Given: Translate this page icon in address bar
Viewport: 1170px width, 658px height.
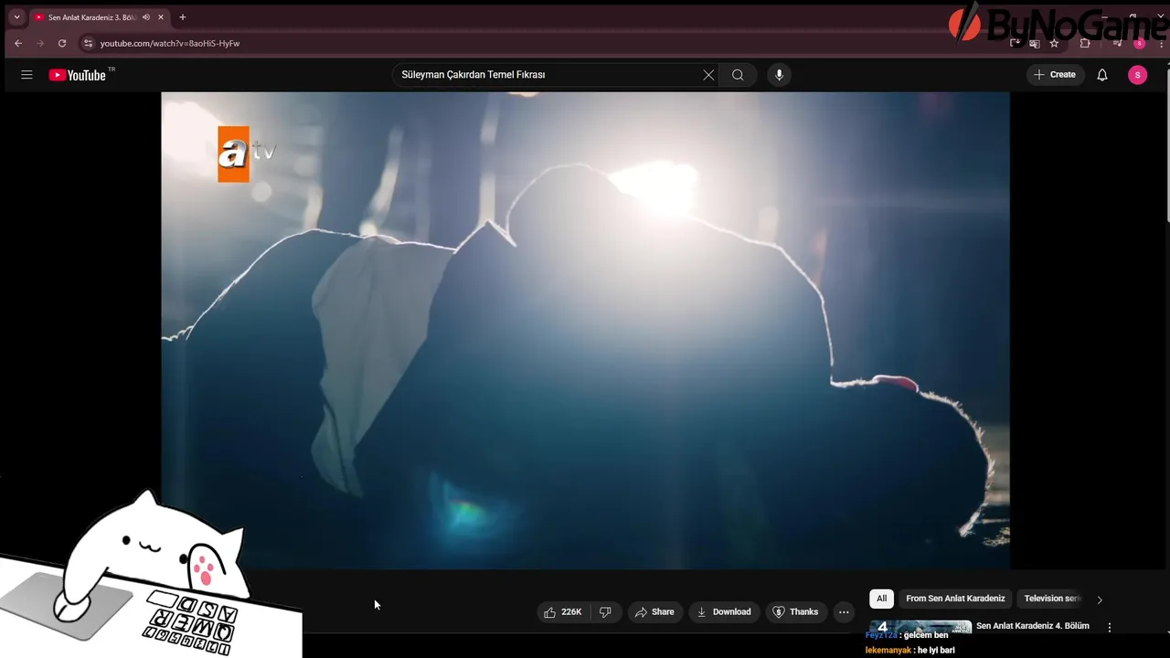Looking at the screenshot, I should 1035,43.
